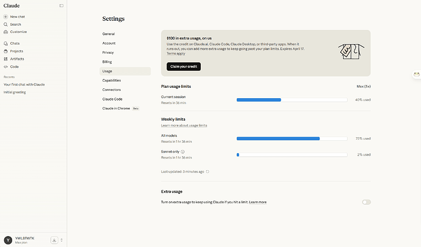Click the Artifacts icon in sidebar

(x=5, y=59)
